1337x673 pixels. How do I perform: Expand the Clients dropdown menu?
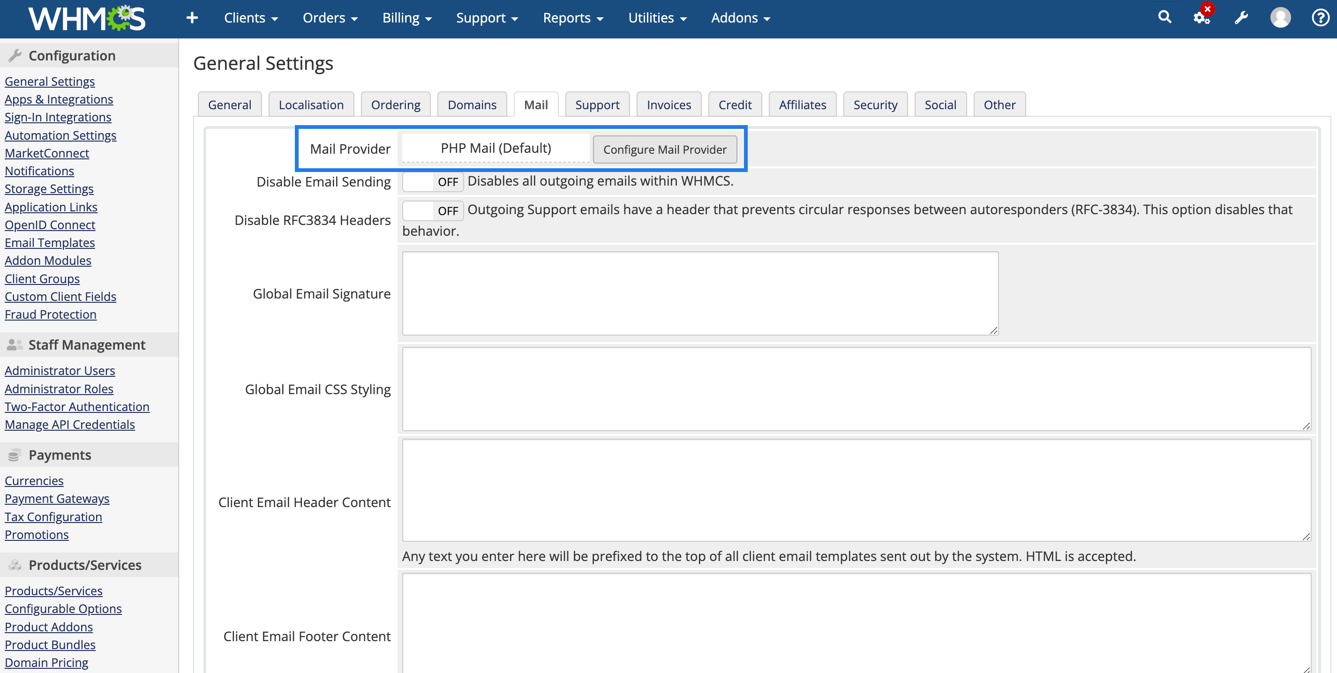251,18
